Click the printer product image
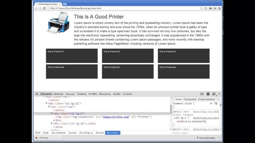This screenshot has width=255, height=143. click(58, 23)
